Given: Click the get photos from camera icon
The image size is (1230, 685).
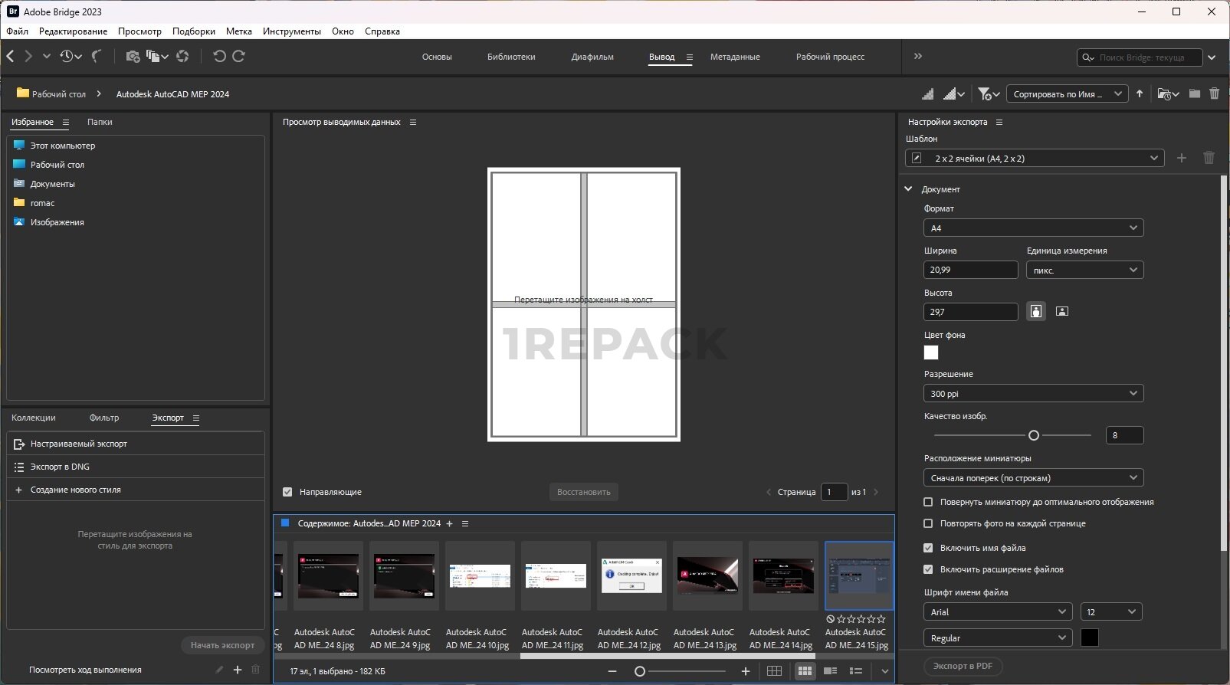Looking at the screenshot, I should 133,56.
